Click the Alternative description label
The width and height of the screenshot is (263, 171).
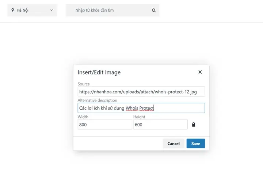click(x=97, y=100)
